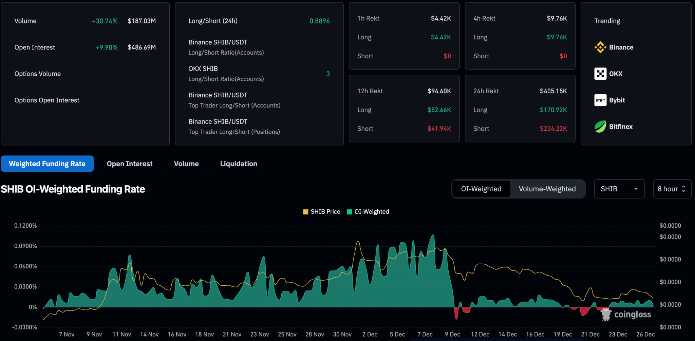Click the Volume change +30.74%
Viewport: 695px width, 341px height.
(105, 21)
